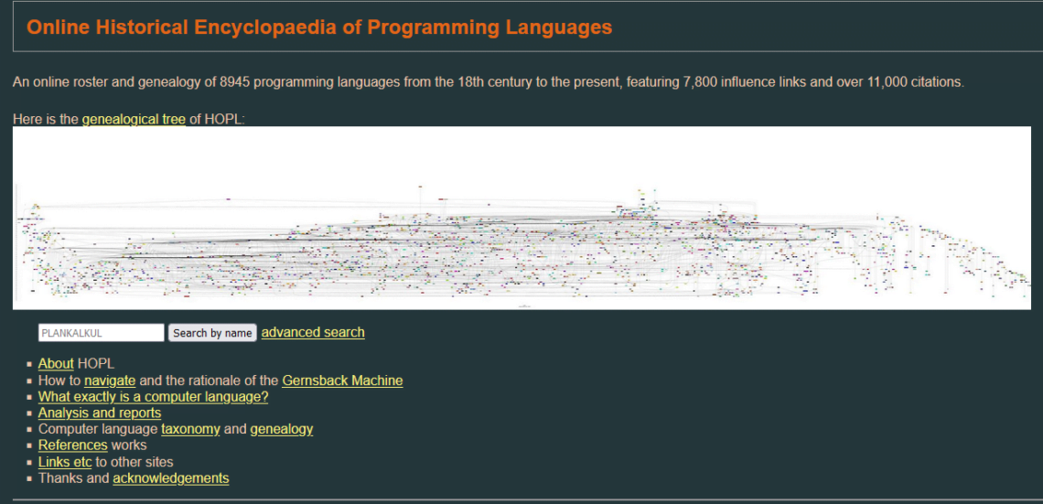Go to advanced search
Image resolution: width=1043 pixels, height=504 pixels.
(x=313, y=332)
